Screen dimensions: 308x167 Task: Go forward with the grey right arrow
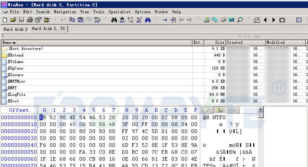point(190,20)
